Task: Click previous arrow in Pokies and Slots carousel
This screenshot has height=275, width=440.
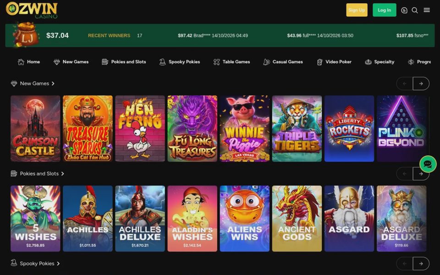Action: (404, 174)
